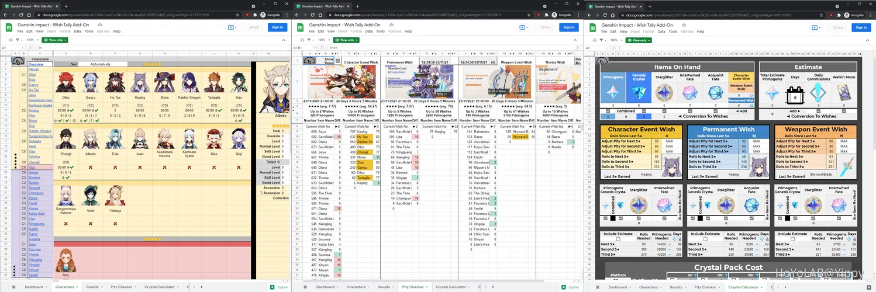The image size is (876, 292).
Task: Click the Primogems icon under Items On Hand
Action: click(613, 93)
